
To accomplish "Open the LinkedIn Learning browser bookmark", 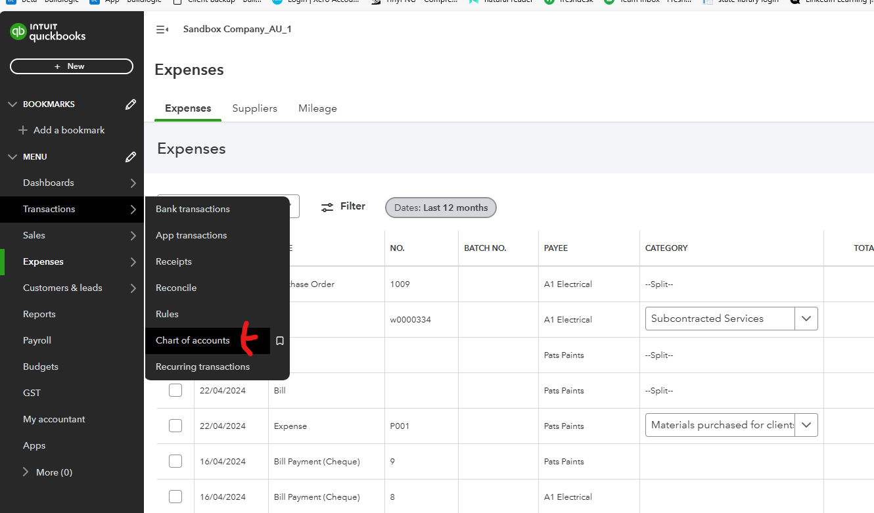I will point(831,1).
